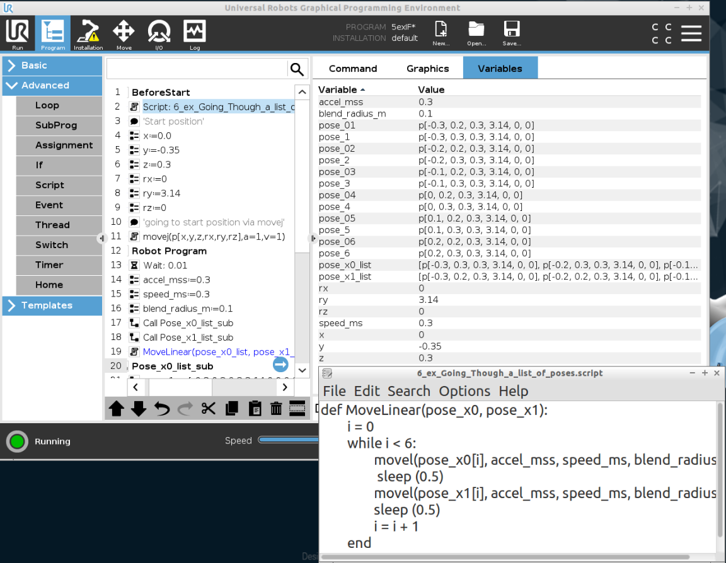Click the blue arrow follow-program icon

coord(280,365)
